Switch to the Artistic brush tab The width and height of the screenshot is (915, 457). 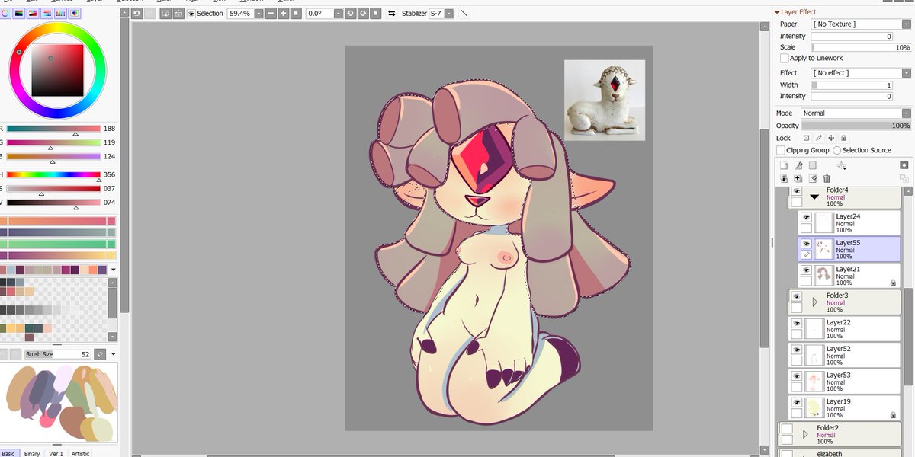81,453
